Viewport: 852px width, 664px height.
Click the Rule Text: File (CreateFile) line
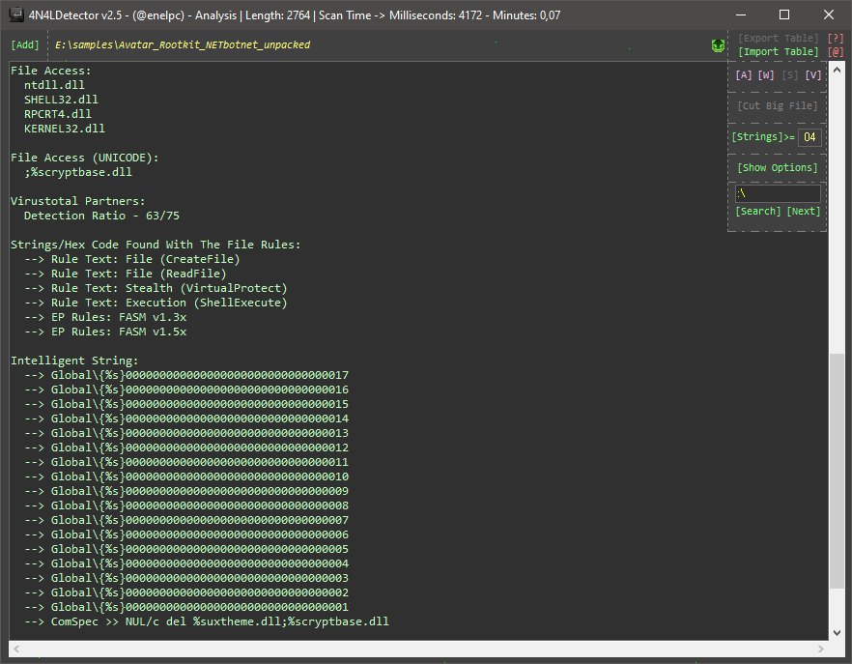pos(132,259)
